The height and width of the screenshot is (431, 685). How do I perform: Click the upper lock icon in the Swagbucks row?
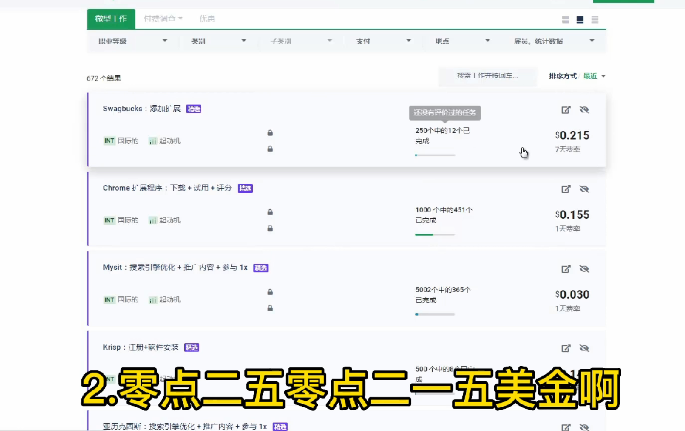point(270,133)
